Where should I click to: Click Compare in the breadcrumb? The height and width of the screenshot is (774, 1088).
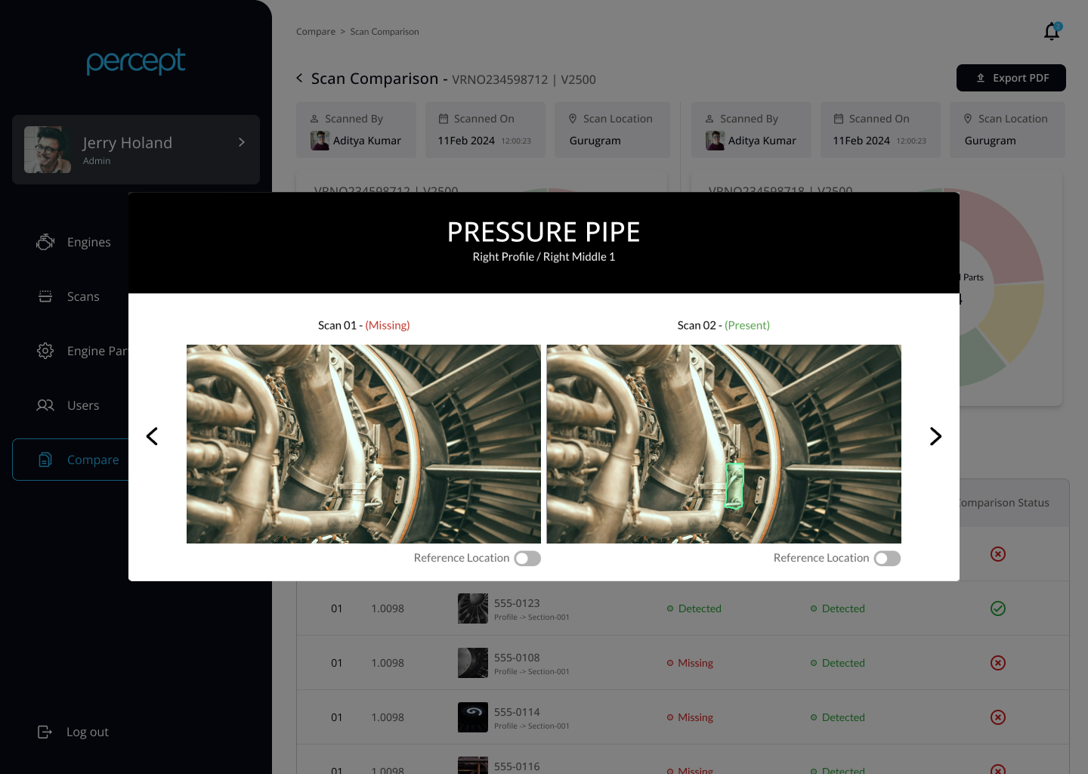(316, 32)
